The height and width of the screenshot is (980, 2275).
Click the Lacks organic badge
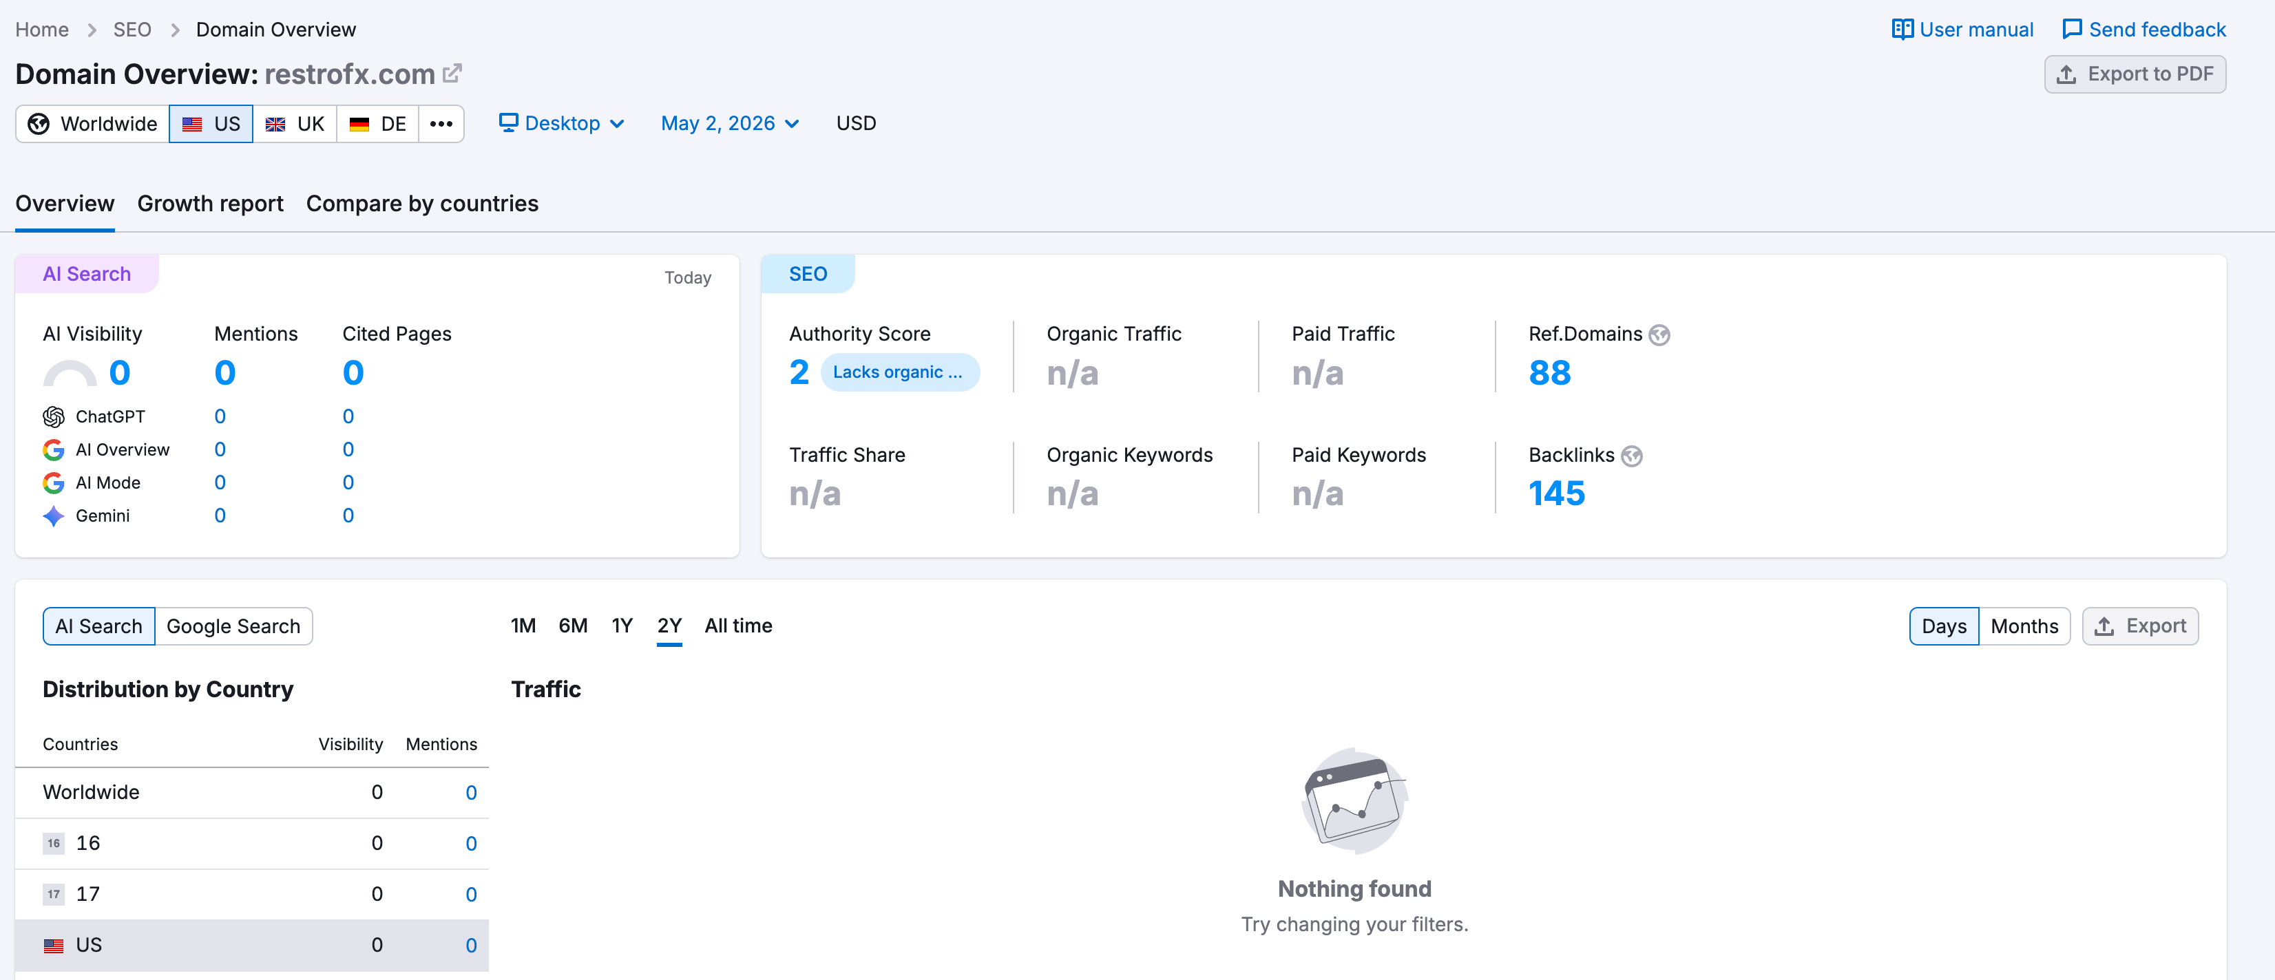click(x=899, y=372)
